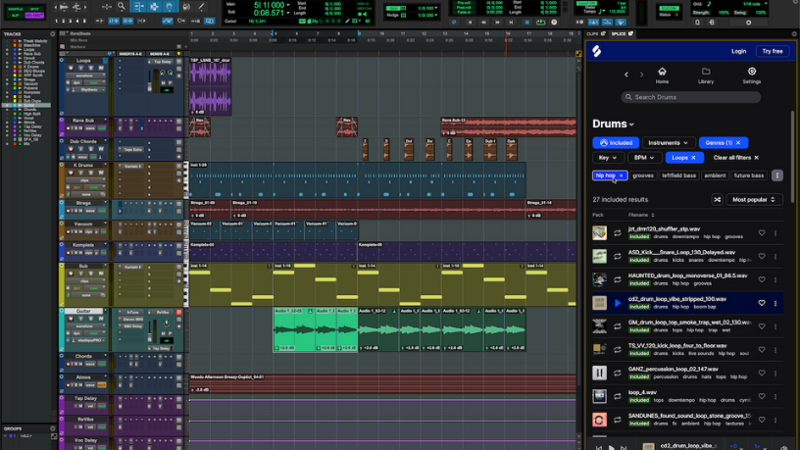Click the transport Fast Forward button
800x450 pixels.
point(497,23)
